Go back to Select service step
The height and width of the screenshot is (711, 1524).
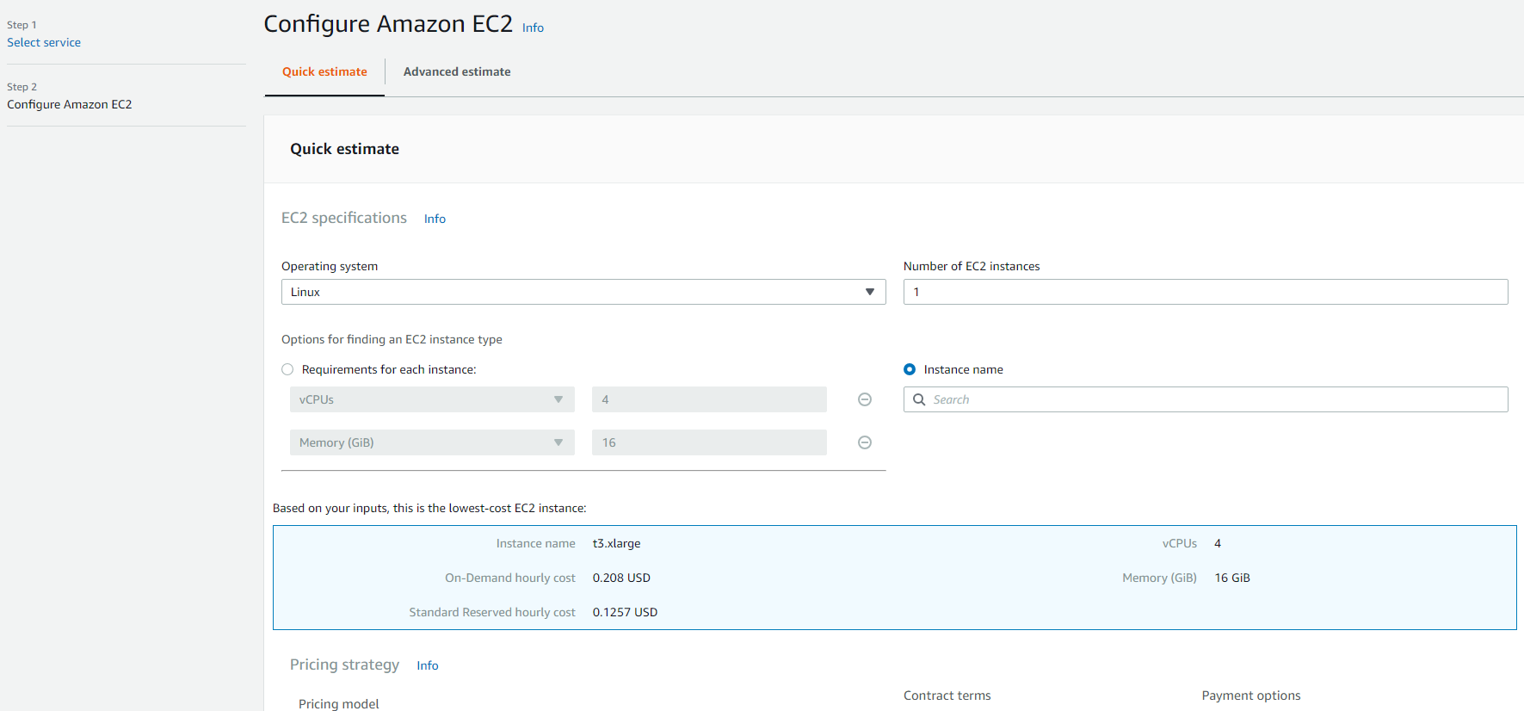tap(44, 42)
